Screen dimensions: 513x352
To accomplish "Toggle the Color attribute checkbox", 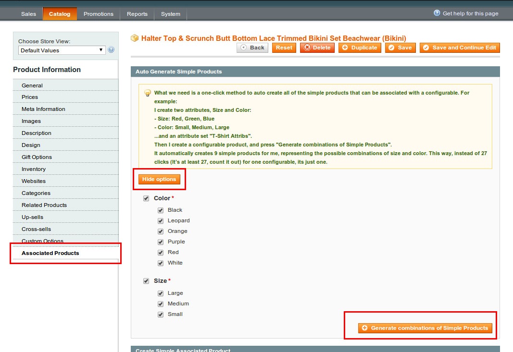I will pos(146,198).
